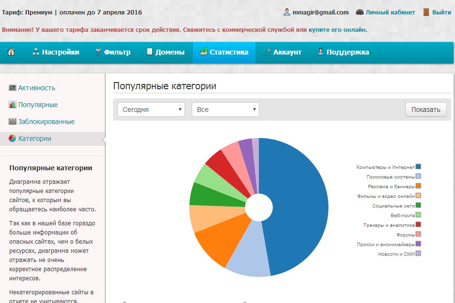Click the user avatar icon beside email
The height and width of the screenshot is (303, 455).
coord(287,12)
